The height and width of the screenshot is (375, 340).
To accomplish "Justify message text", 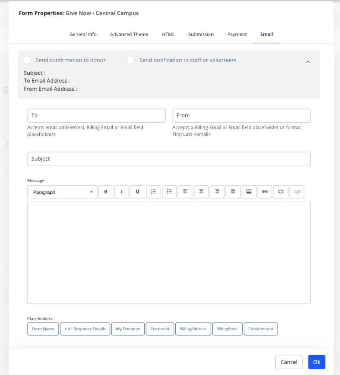I will 233,192.
